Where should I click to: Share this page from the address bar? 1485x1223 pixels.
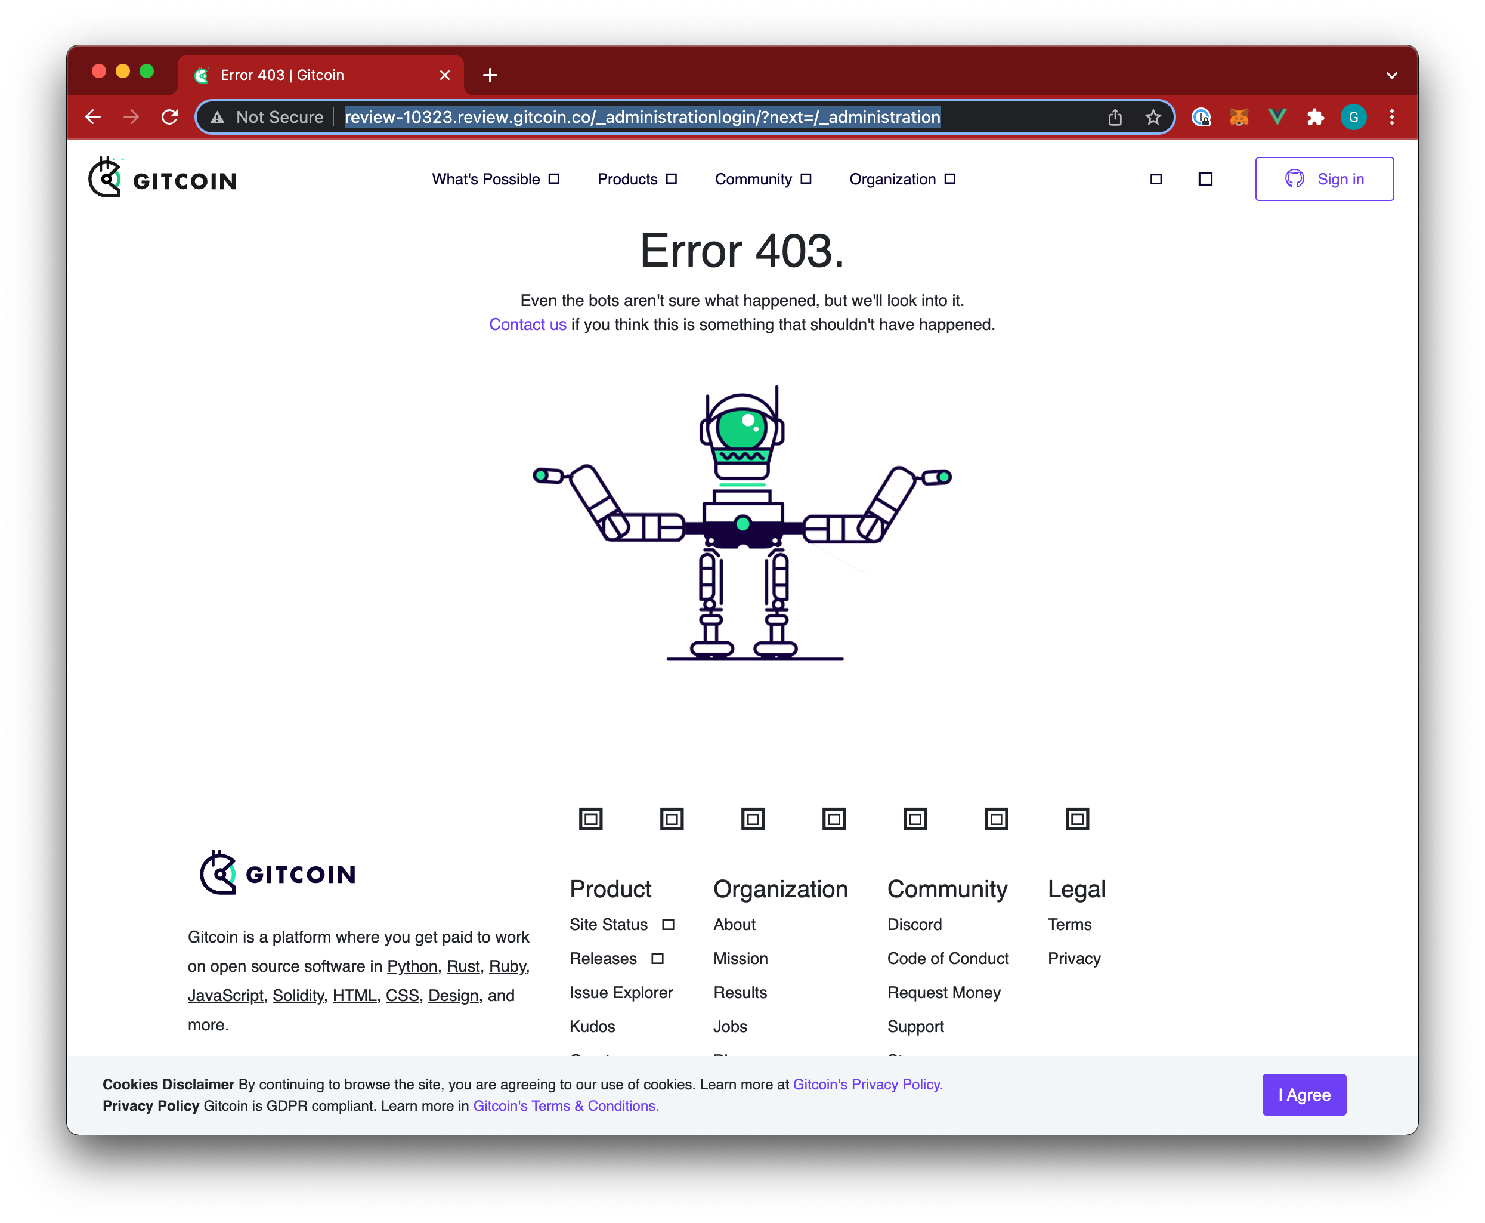1115,117
